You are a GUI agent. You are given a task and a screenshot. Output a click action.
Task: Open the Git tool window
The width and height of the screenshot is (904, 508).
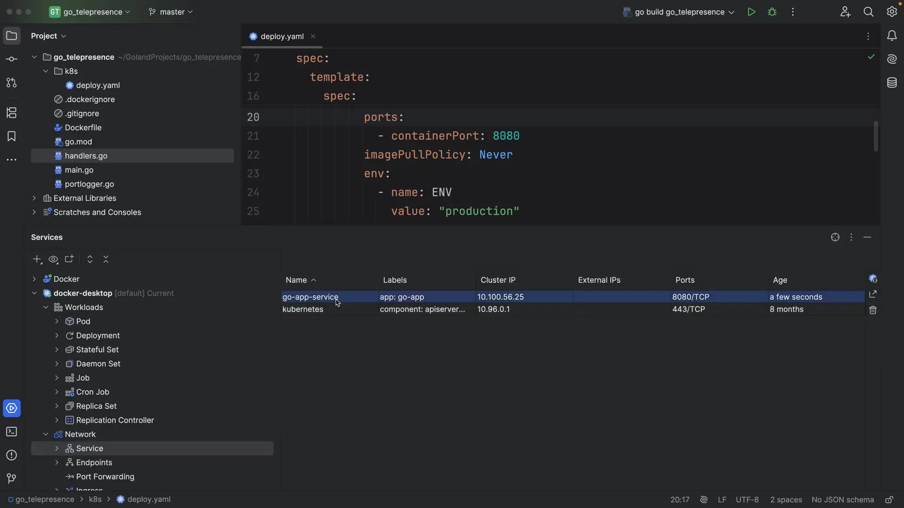coord(12,479)
